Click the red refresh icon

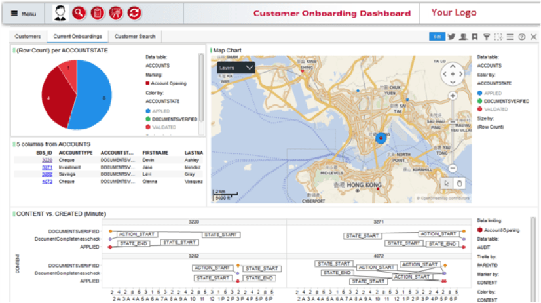click(134, 13)
